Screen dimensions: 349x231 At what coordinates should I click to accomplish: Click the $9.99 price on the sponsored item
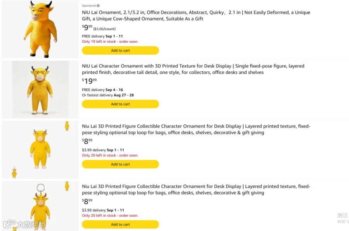tap(87, 28)
